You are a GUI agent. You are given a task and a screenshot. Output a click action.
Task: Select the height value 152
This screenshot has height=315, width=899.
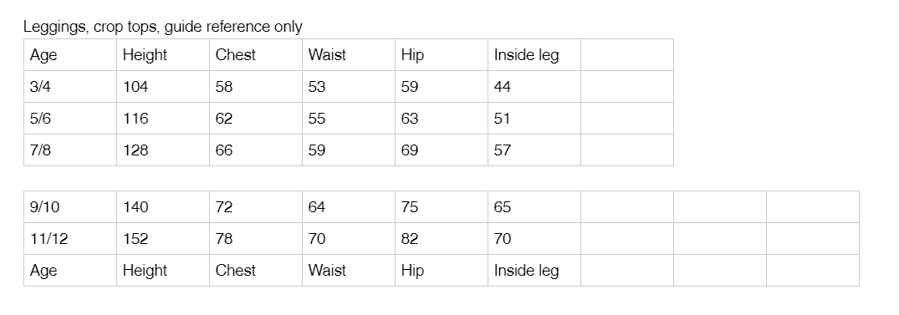(x=163, y=239)
